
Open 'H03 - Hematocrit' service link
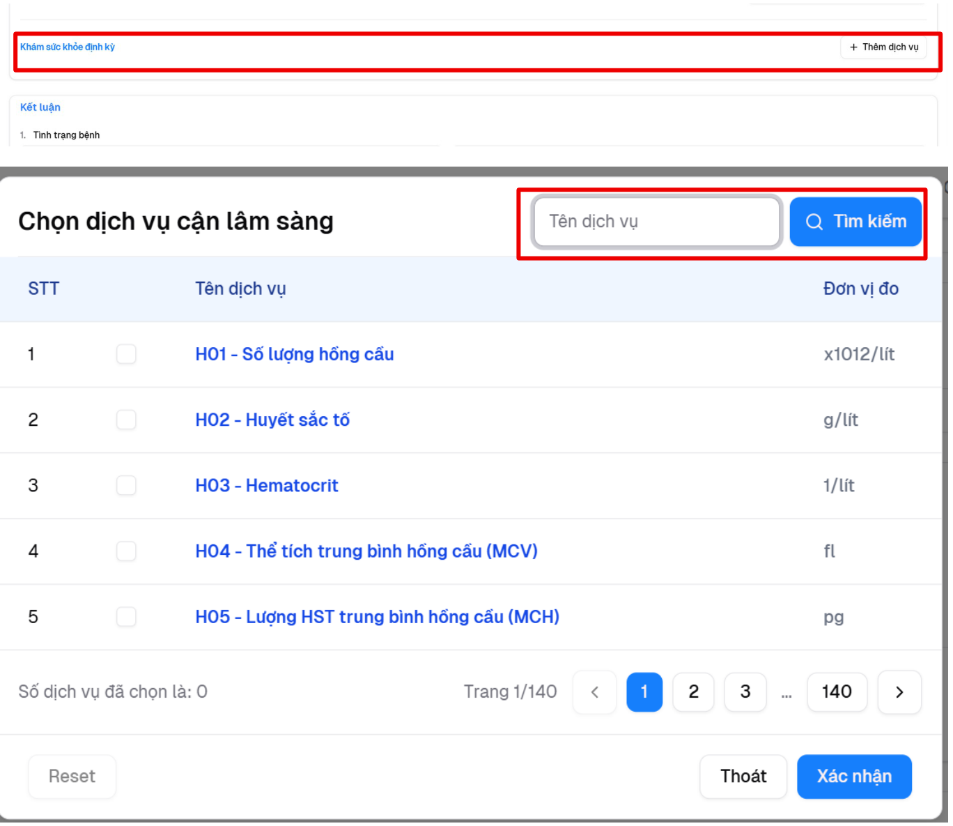coord(267,485)
